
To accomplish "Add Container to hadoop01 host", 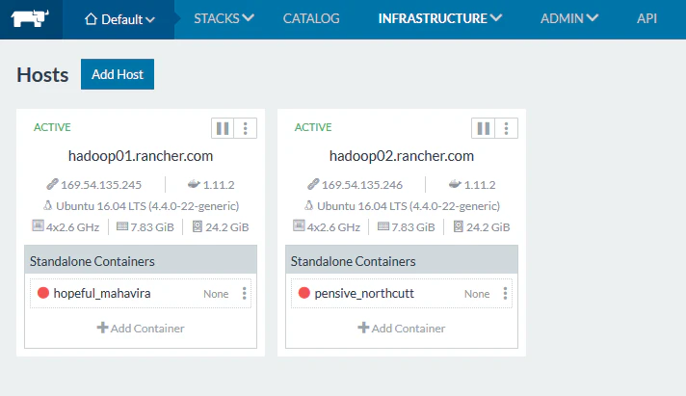I will click(141, 329).
